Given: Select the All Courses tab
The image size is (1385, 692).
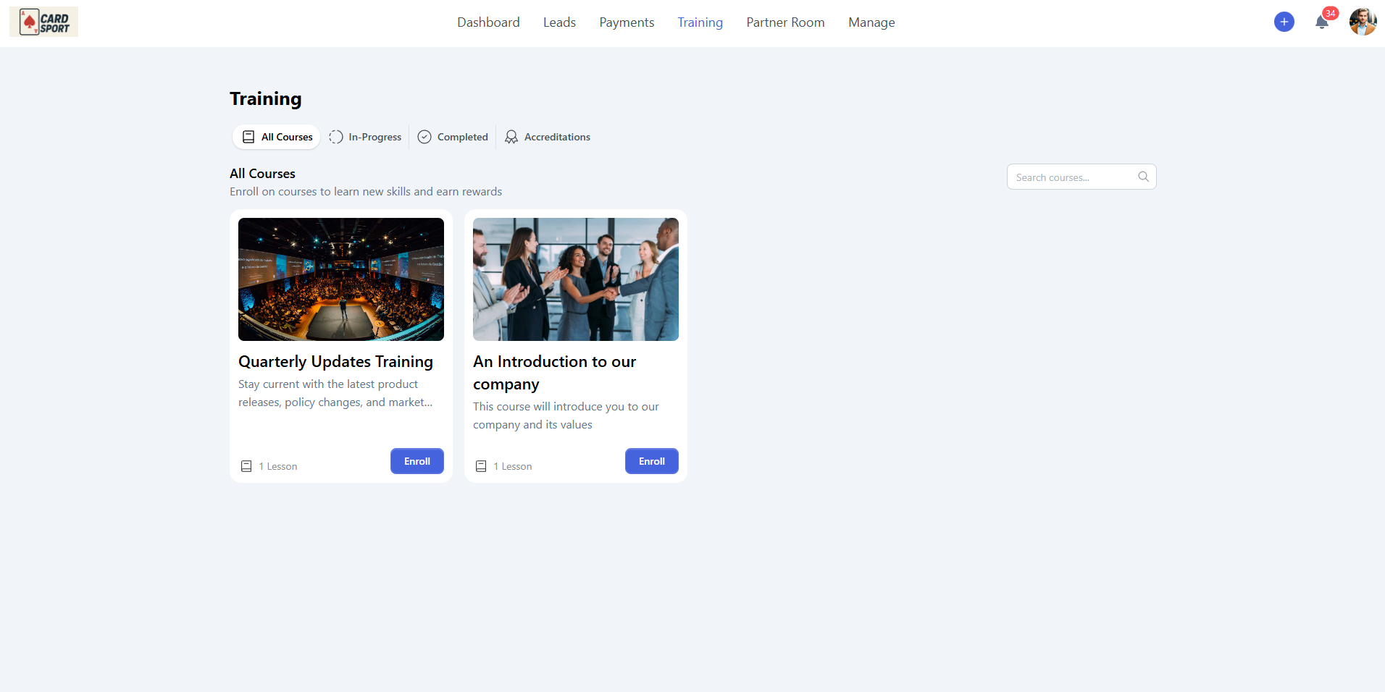Looking at the screenshot, I should (x=277, y=137).
